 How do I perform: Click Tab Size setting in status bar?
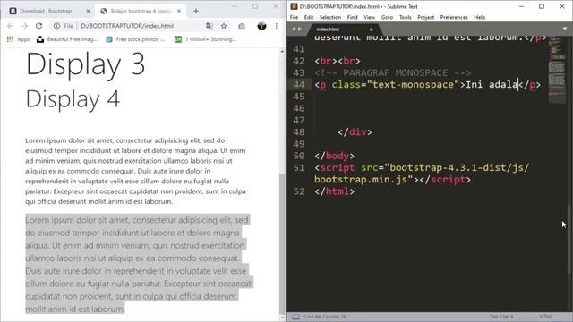click(501, 317)
